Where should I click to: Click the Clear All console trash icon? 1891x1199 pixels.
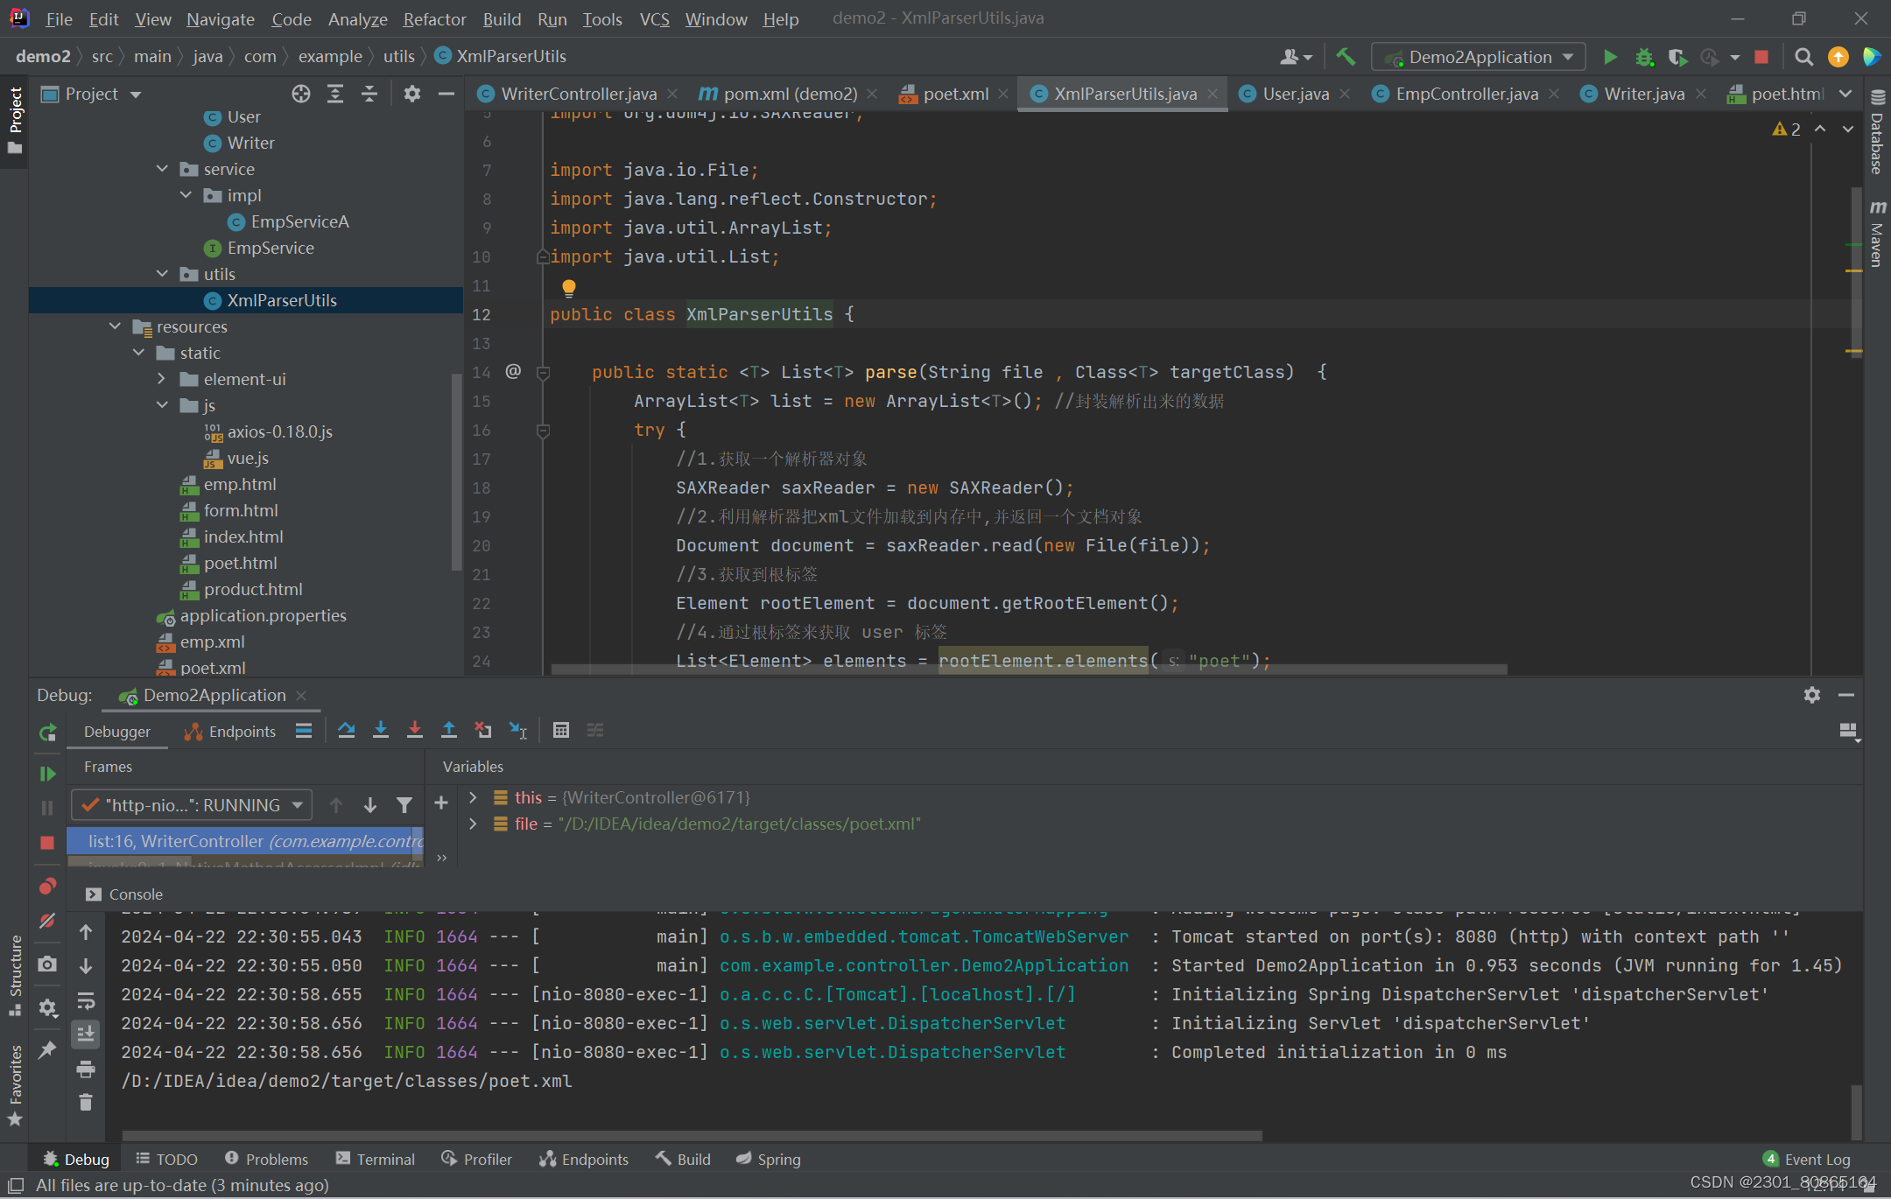point(86,1103)
